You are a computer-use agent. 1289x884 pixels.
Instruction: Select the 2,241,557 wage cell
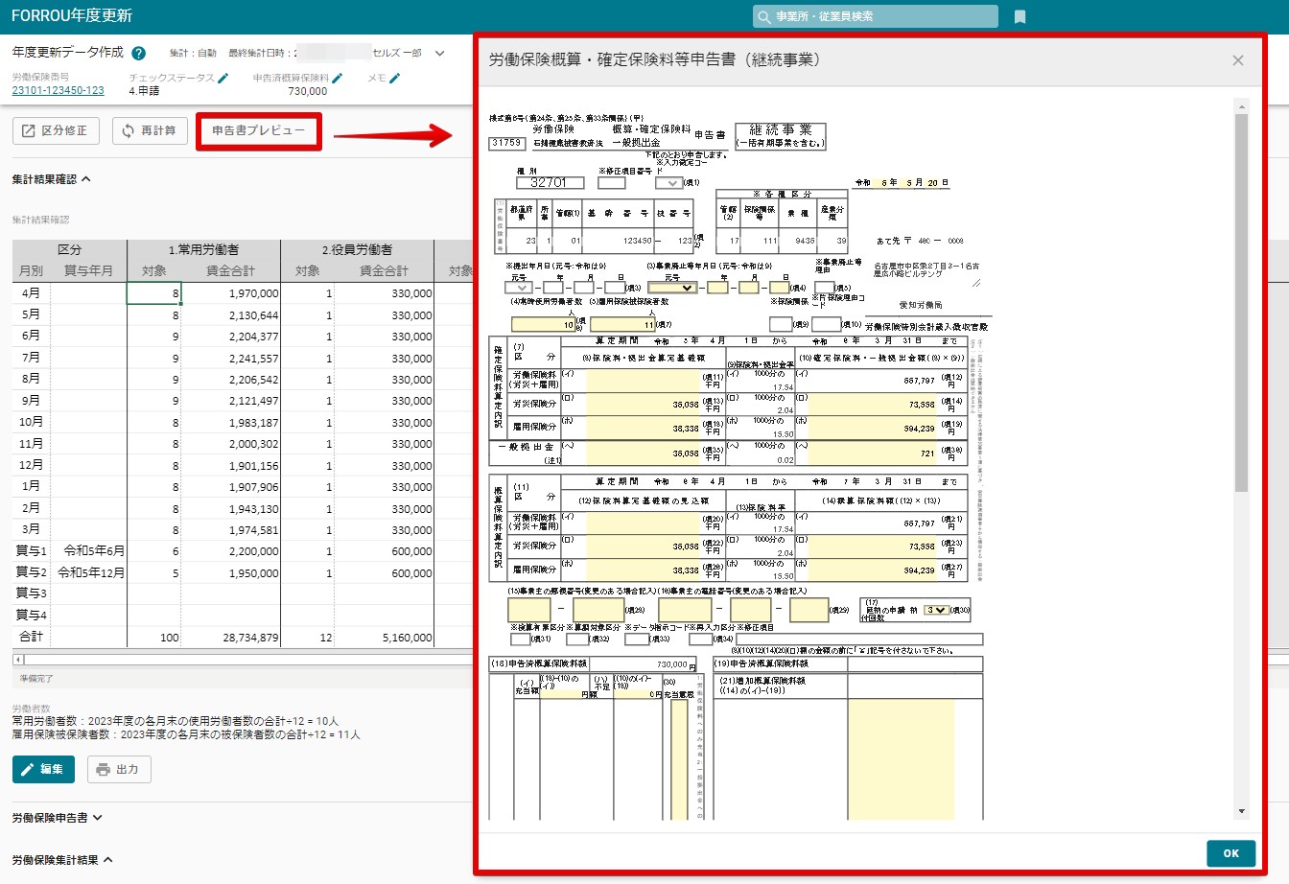pyautogui.click(x=230, y=359)
